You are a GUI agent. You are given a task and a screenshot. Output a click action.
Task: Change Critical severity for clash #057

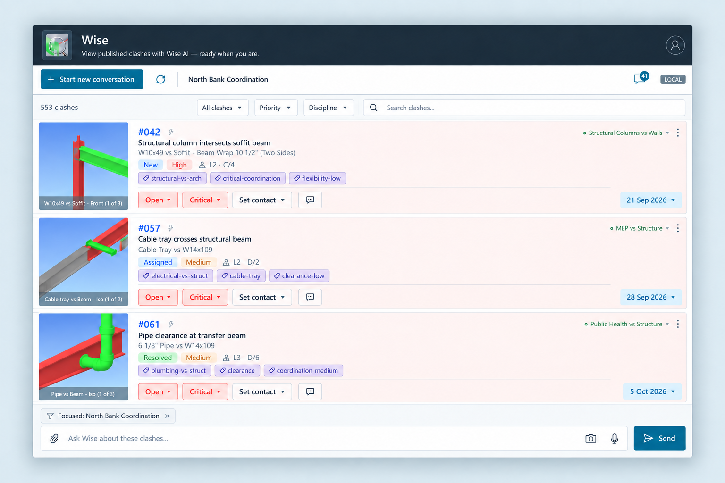coord(205,297)
